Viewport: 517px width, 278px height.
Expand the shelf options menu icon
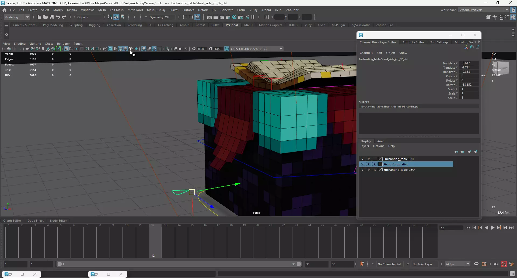tap(6, 34)
